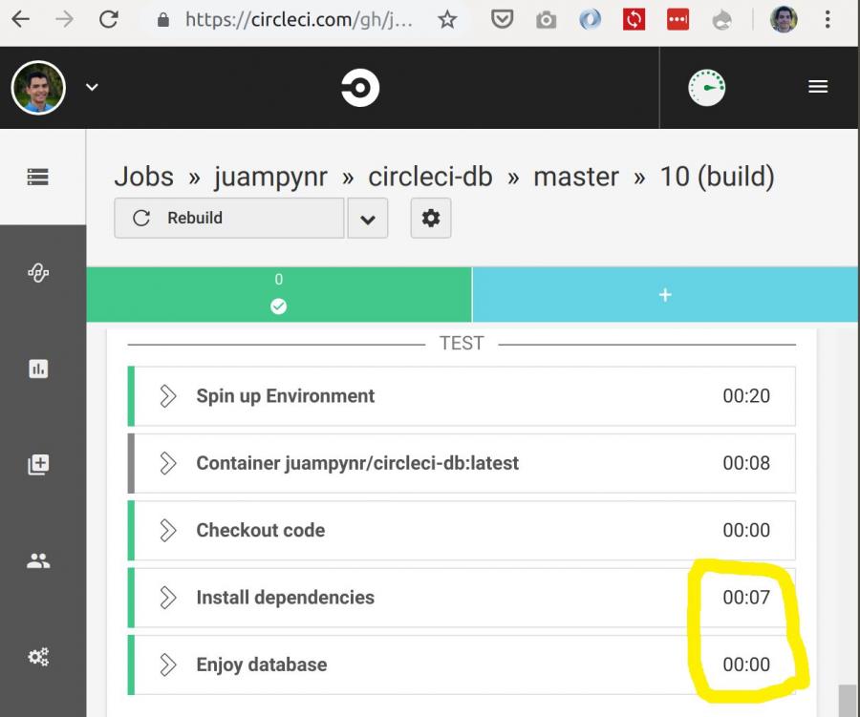Open the Jobs list sidebar icon
The width and height of the screenshot is (860, 717).
point(38,177)
